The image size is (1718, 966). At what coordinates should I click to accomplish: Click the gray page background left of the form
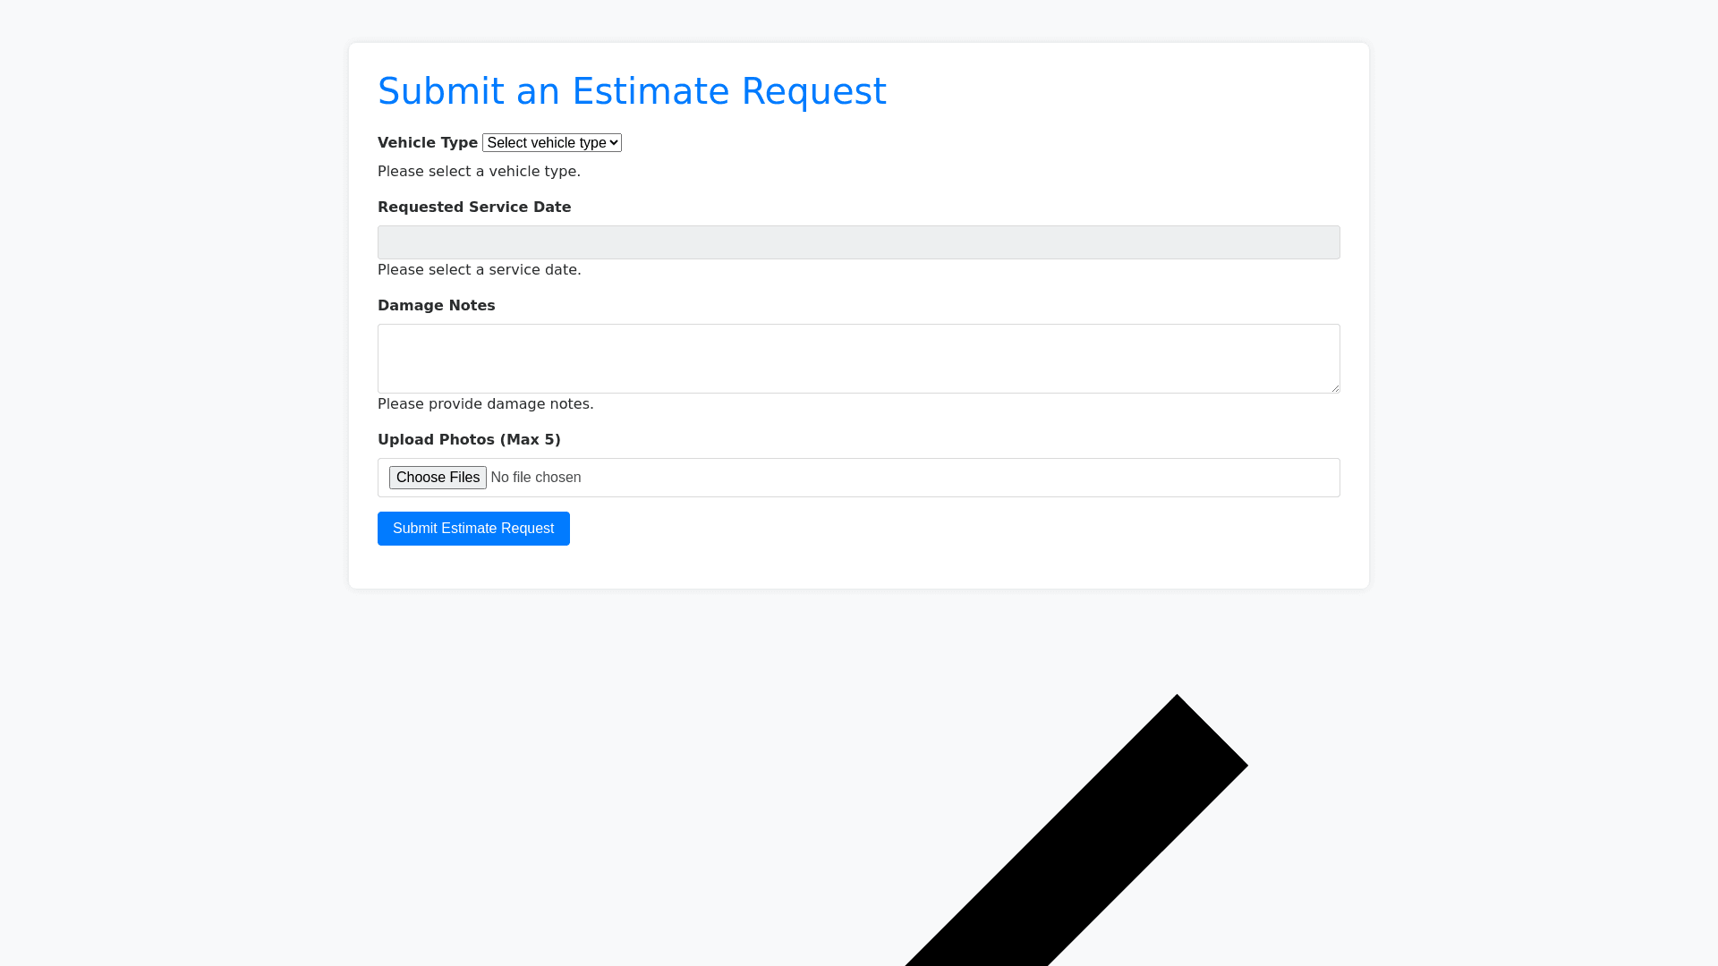tap(170, 358)
